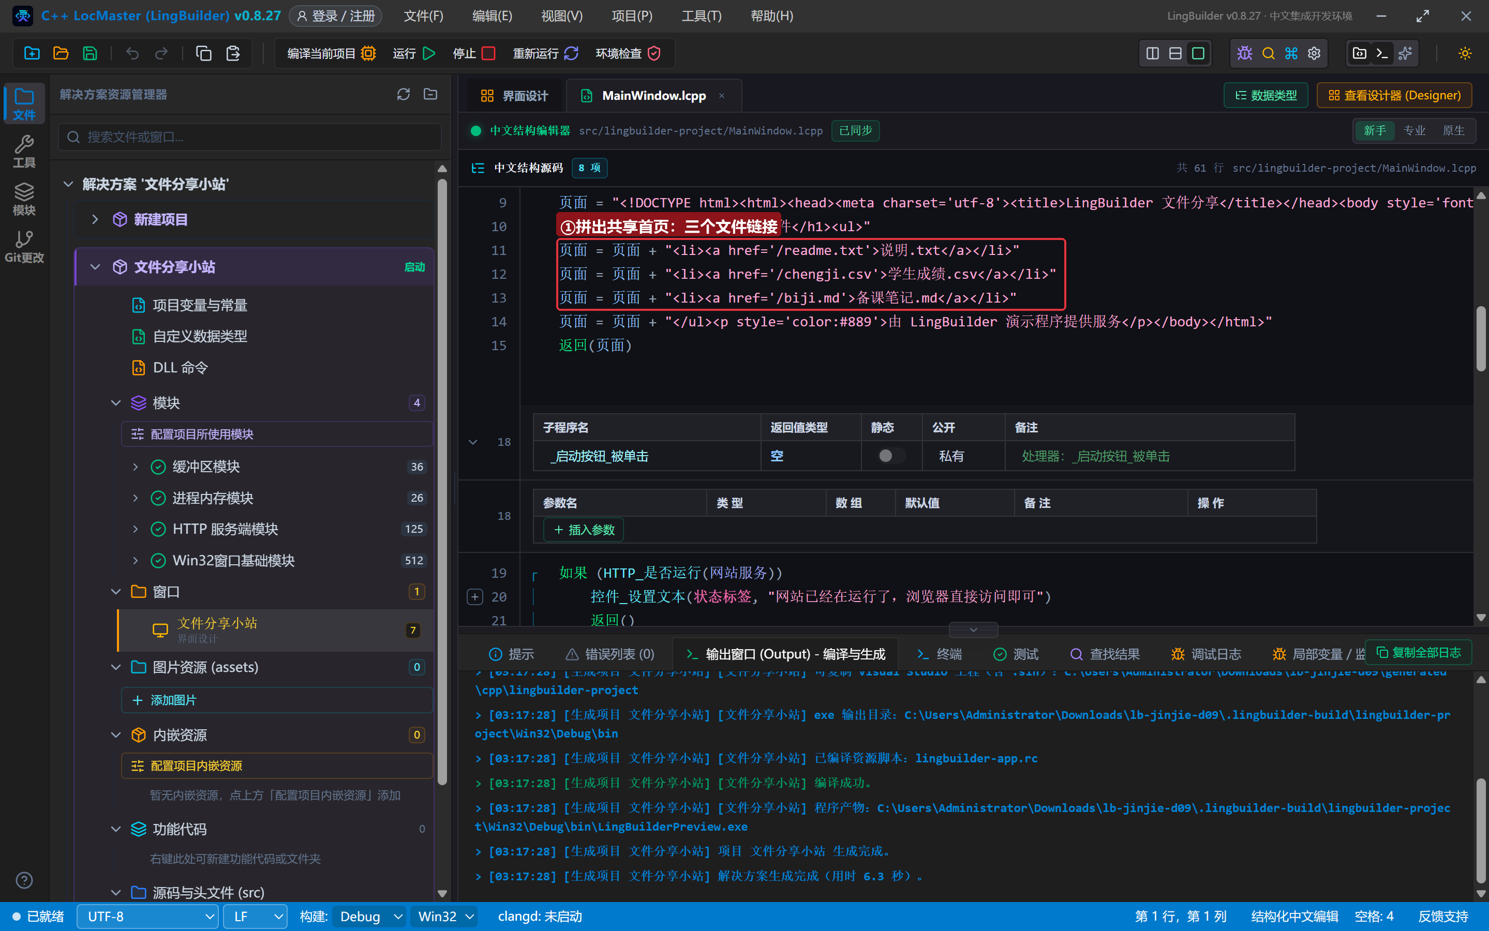Click the terminal prompt icon in toolbar
Viewport: 1489px width, 931px height.
pyautogui.click(x=1382, y=54)
